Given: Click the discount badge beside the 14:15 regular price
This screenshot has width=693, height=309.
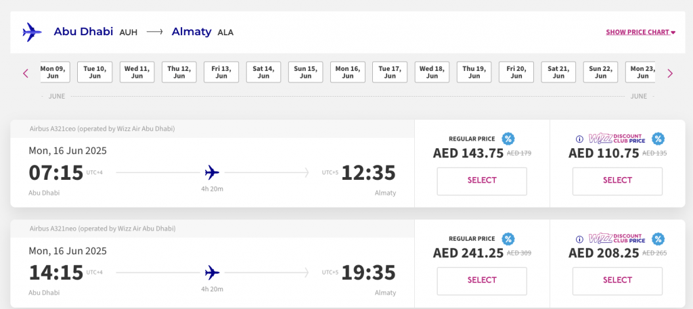Looking at the screenshot, I should (508, 239).
